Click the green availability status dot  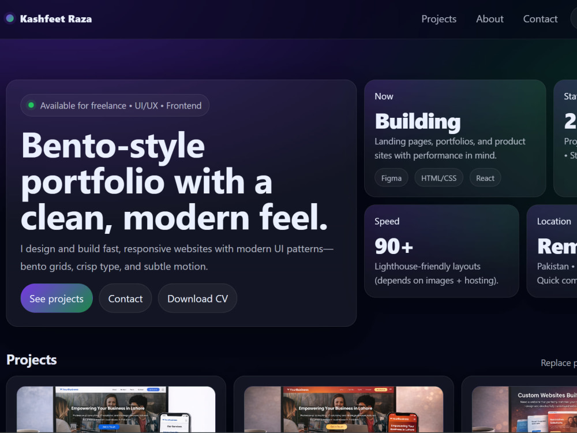31,105
